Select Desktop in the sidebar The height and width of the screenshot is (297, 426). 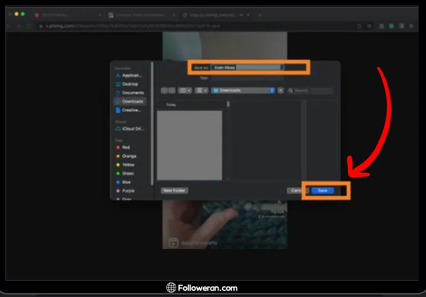click(130, 84)
